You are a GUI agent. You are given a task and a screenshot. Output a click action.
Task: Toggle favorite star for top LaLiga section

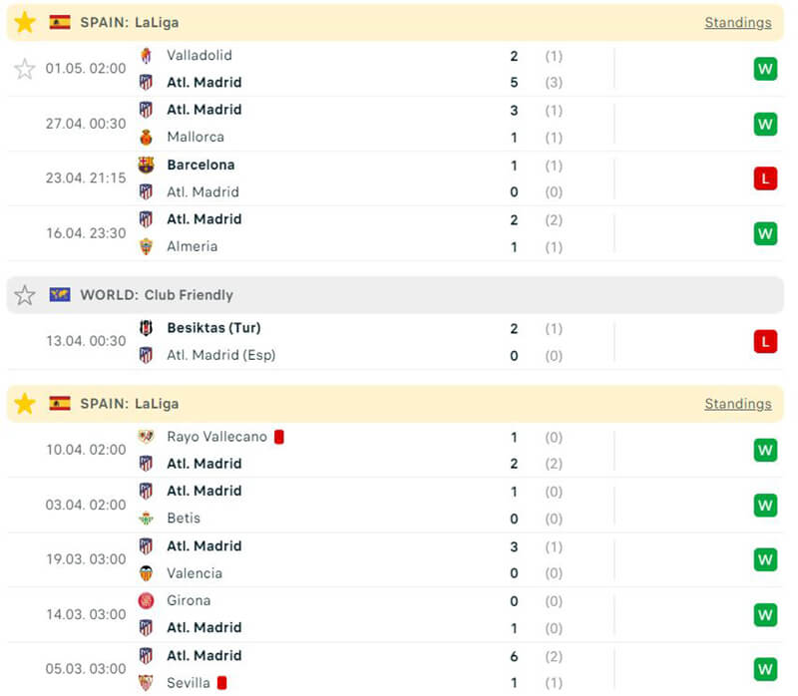coord(25,22)
